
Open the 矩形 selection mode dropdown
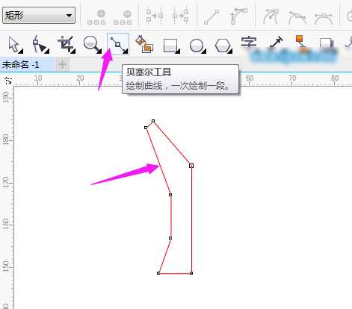pos(39,16)
